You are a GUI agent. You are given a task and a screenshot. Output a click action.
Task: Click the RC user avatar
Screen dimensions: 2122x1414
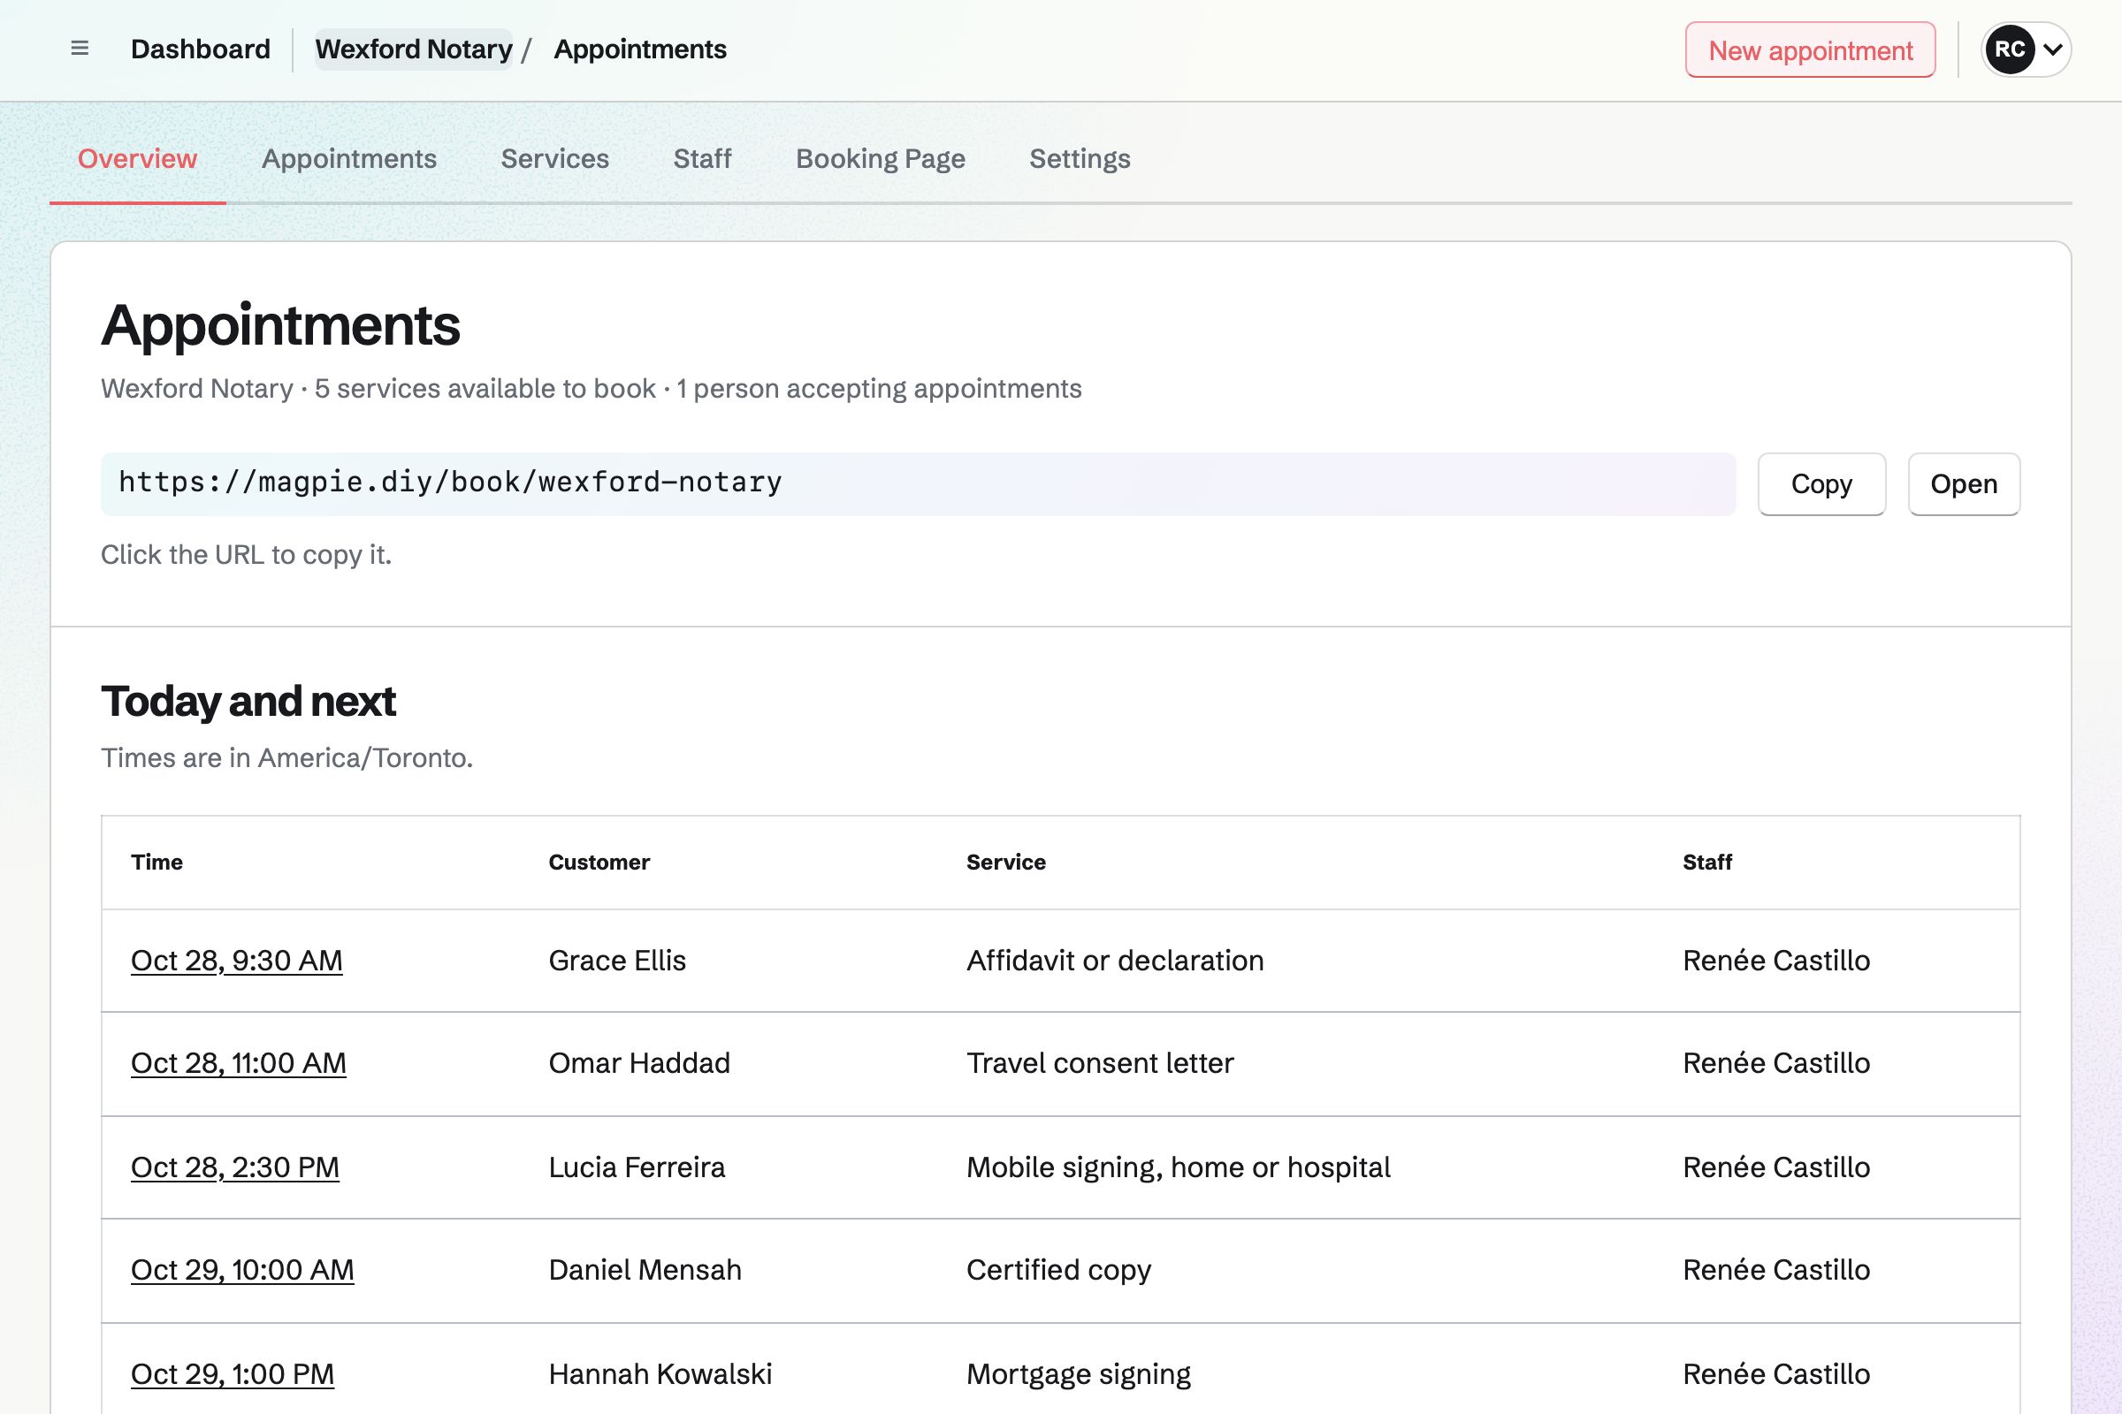(2009, 49)
